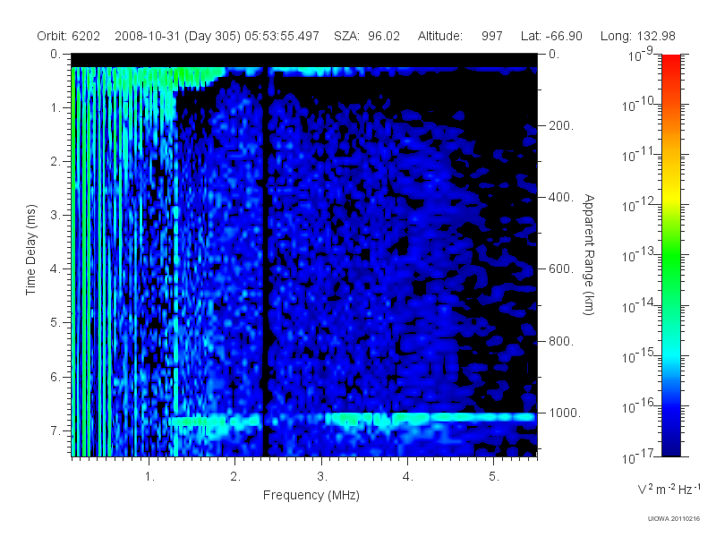Click the 'Lat: -66.90' text
This screenshot has height=537, width=716.
click(551, 36)
